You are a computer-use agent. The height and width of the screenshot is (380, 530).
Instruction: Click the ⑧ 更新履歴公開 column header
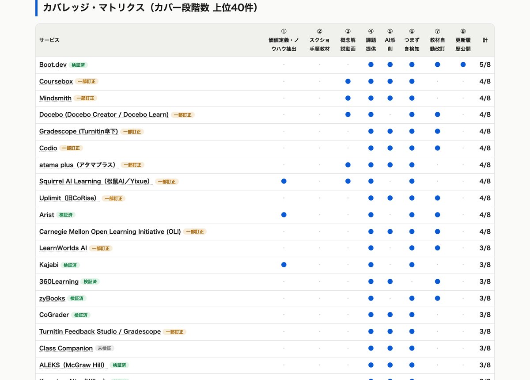[463, 40]
